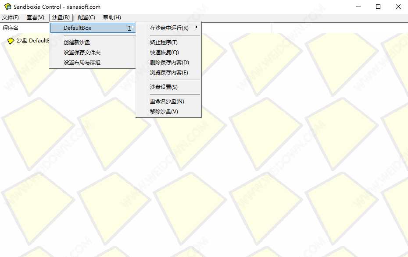Click the Sandboxie title bar app icon

[7, 7]
